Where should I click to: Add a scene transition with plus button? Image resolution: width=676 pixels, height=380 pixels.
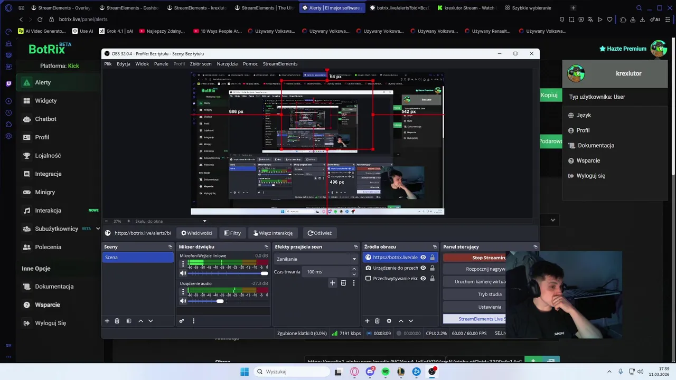coord(333,283)
